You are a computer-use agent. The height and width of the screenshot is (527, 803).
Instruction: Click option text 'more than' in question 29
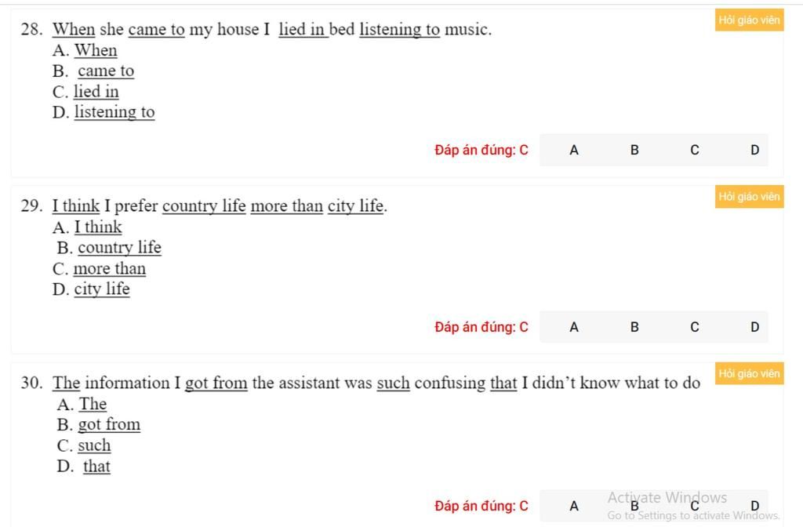coord(110,269)
